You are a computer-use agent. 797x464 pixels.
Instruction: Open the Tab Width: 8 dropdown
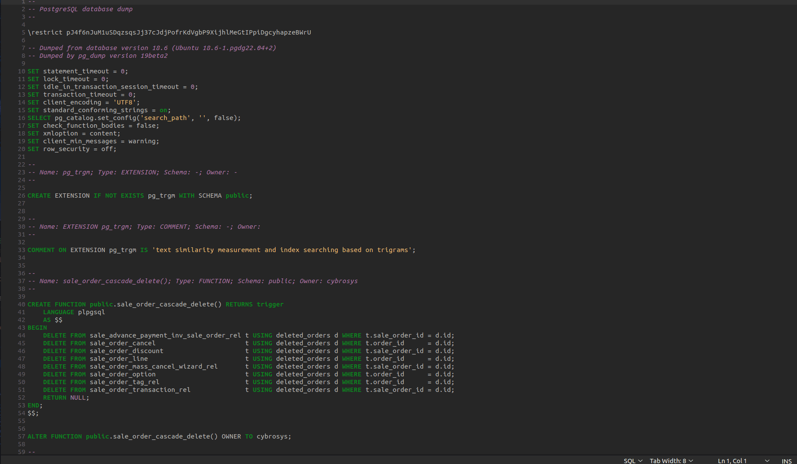[x=671, y=461]
